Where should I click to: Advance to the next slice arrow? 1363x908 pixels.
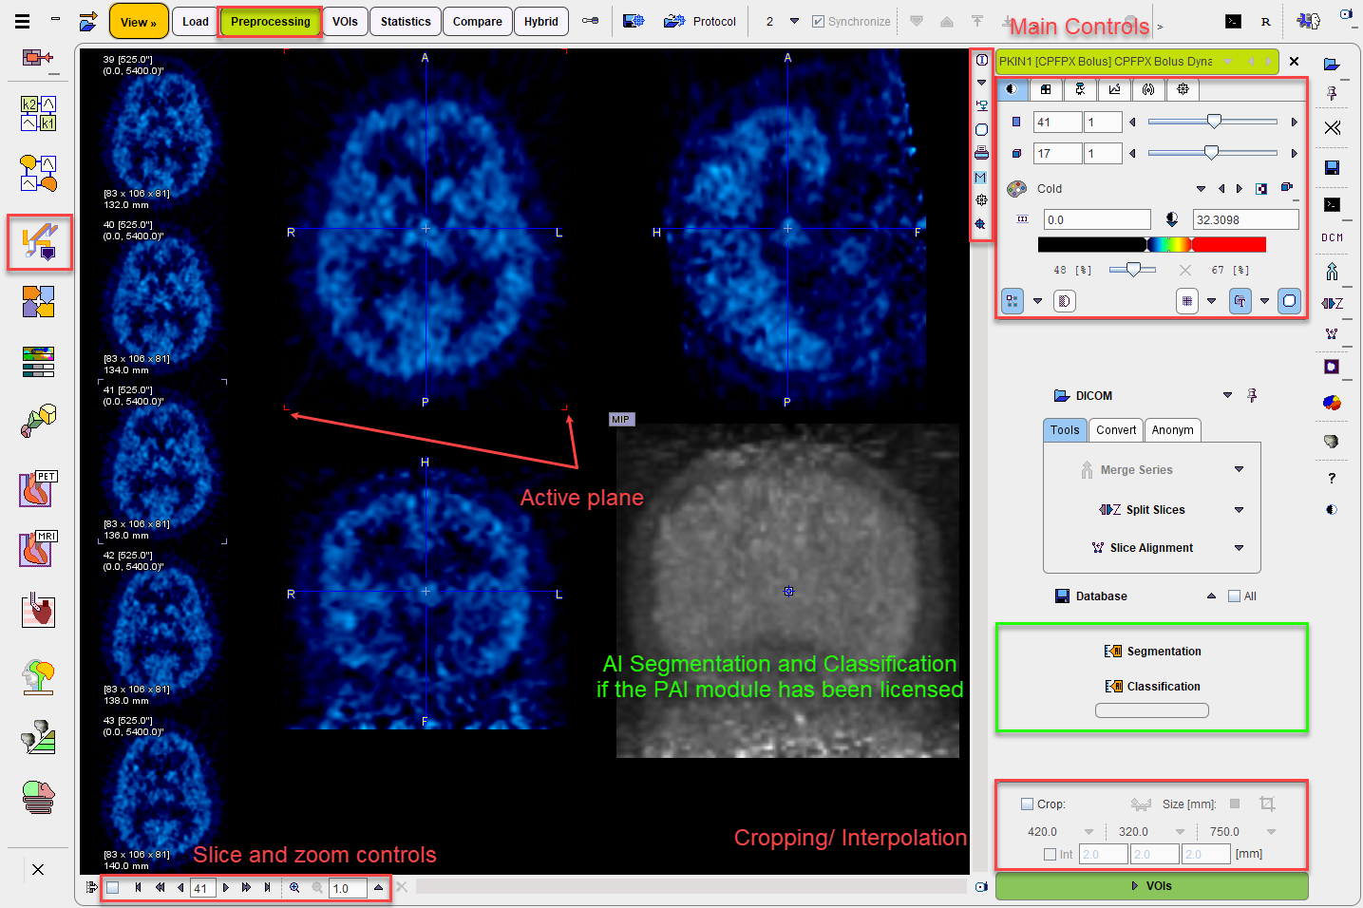click(225, 887)
